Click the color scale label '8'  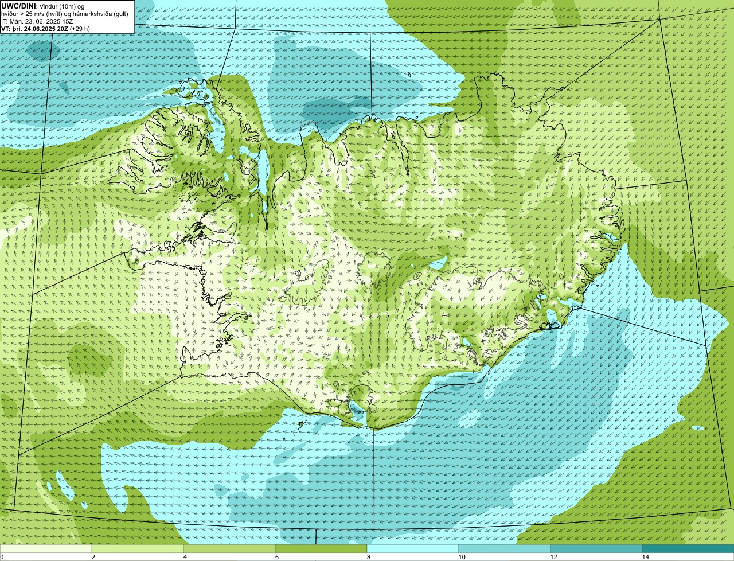368,557
